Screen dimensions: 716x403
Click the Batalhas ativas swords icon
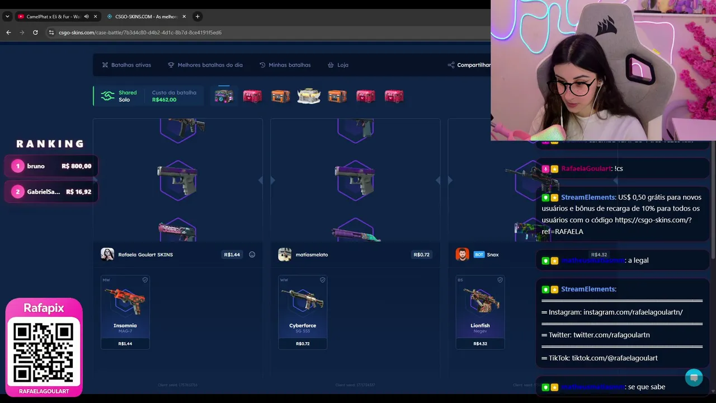pyautogui.click(x=105, y=65)
